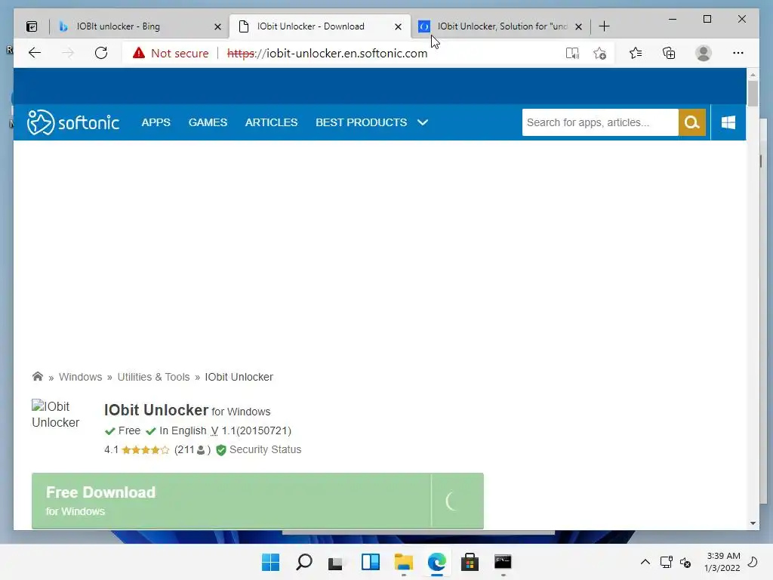Expand the BEST PRODUCTS dropdown chevron
The height and width of the screenshot is (580, 773).
423,122
